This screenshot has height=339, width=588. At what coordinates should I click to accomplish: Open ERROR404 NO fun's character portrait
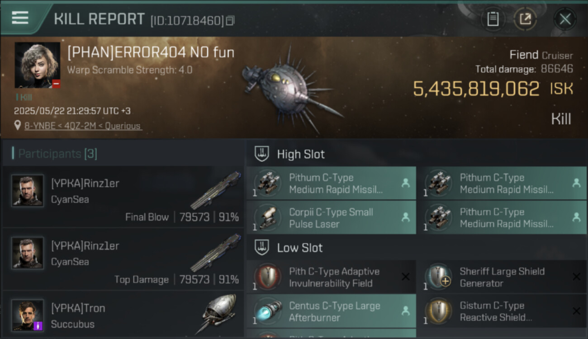click(x=37, y=65)
